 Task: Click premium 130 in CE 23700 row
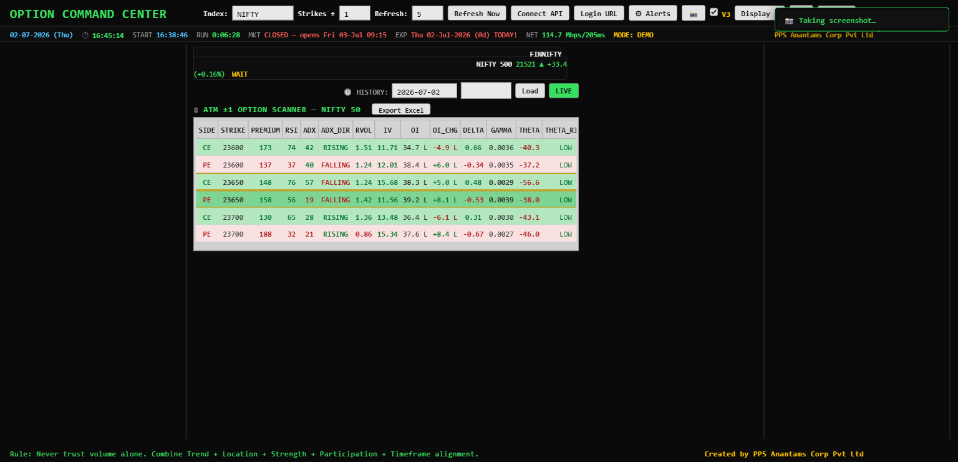click(x=266, y=217)
